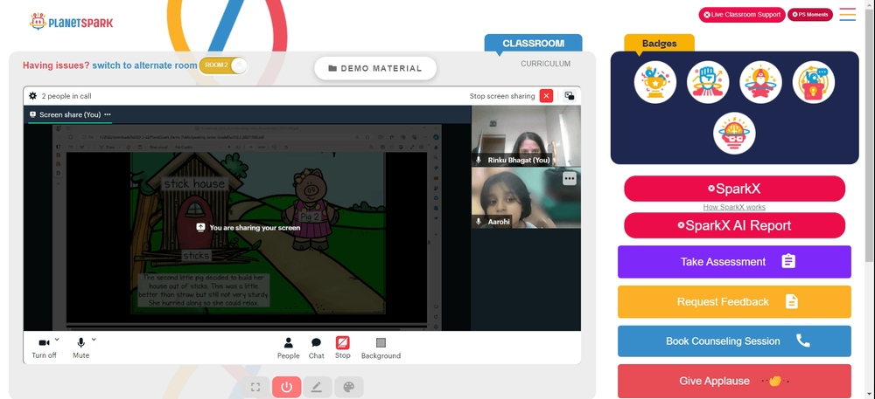Viewport: 875px width, 399px height.
Task: Switch to the CURRICULUM tab
Action: pos(545,64)
